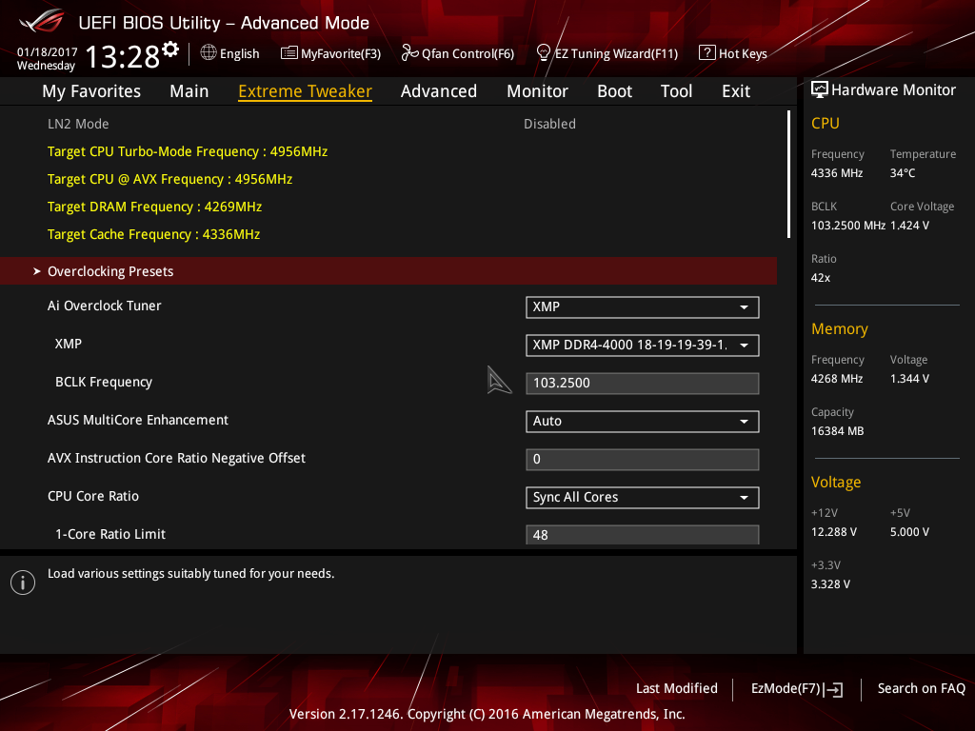This screenshot has width=975, height=731.
Task: Switch to the Main tab
Action: (189, 91)
